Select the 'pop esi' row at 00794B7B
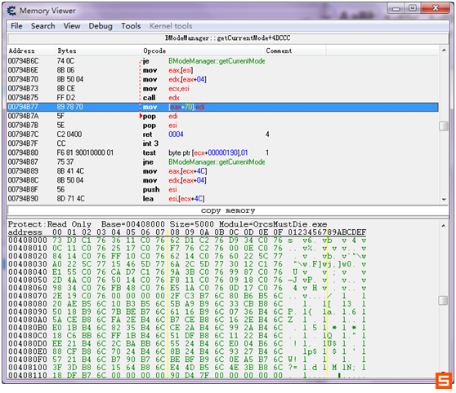 coord(223,126)
